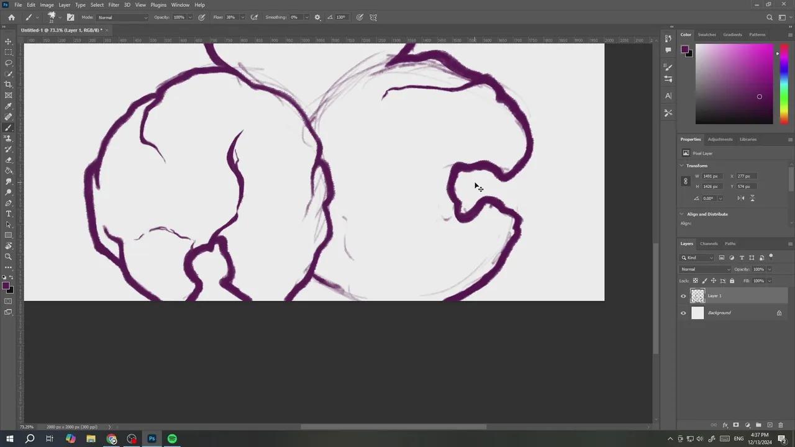The image size is (795, 447).
Task: Open the Opacity slider dropdown in options bar
Action: [190, 17]
